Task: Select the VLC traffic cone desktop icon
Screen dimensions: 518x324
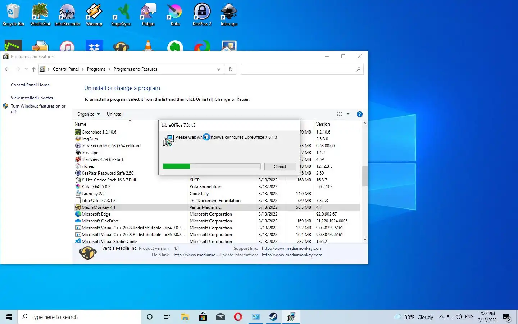Action: [148, 46]
